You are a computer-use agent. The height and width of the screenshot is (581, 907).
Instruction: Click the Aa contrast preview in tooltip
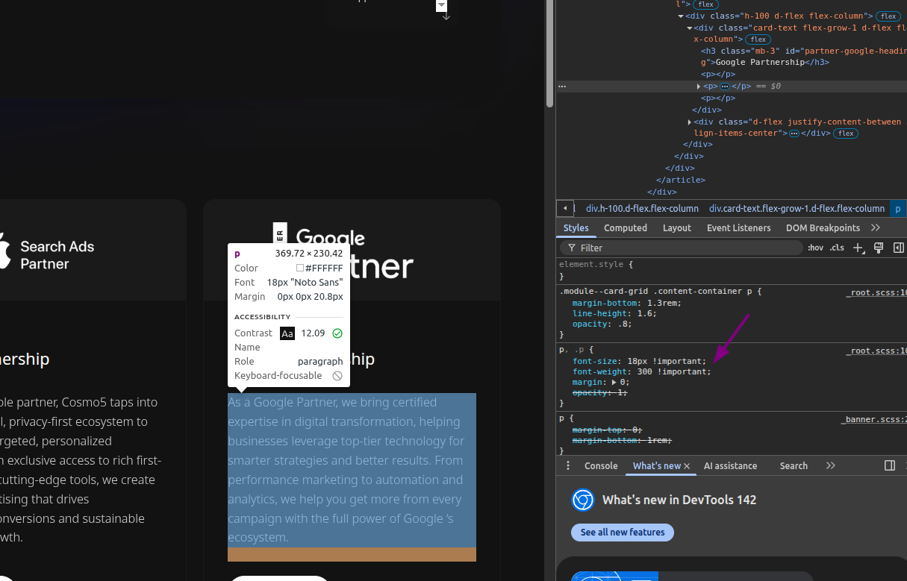tap(287, 333)
